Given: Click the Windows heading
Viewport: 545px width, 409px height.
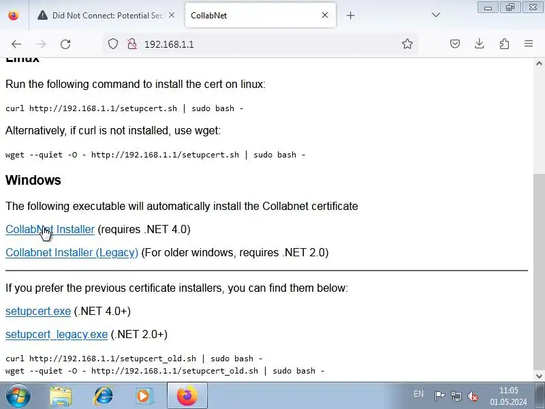Looking at the screenshot, I should (33, 180).
